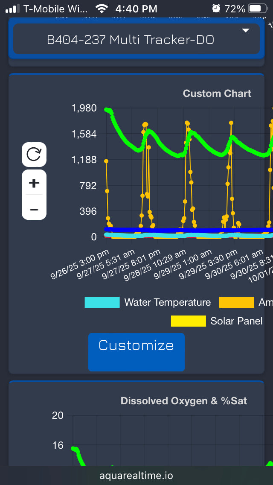Image resolution: width=273 pixels, height=485 pixels.
Task: Tap a yellow data point peak on chart
Action: (x=145, y=124)
